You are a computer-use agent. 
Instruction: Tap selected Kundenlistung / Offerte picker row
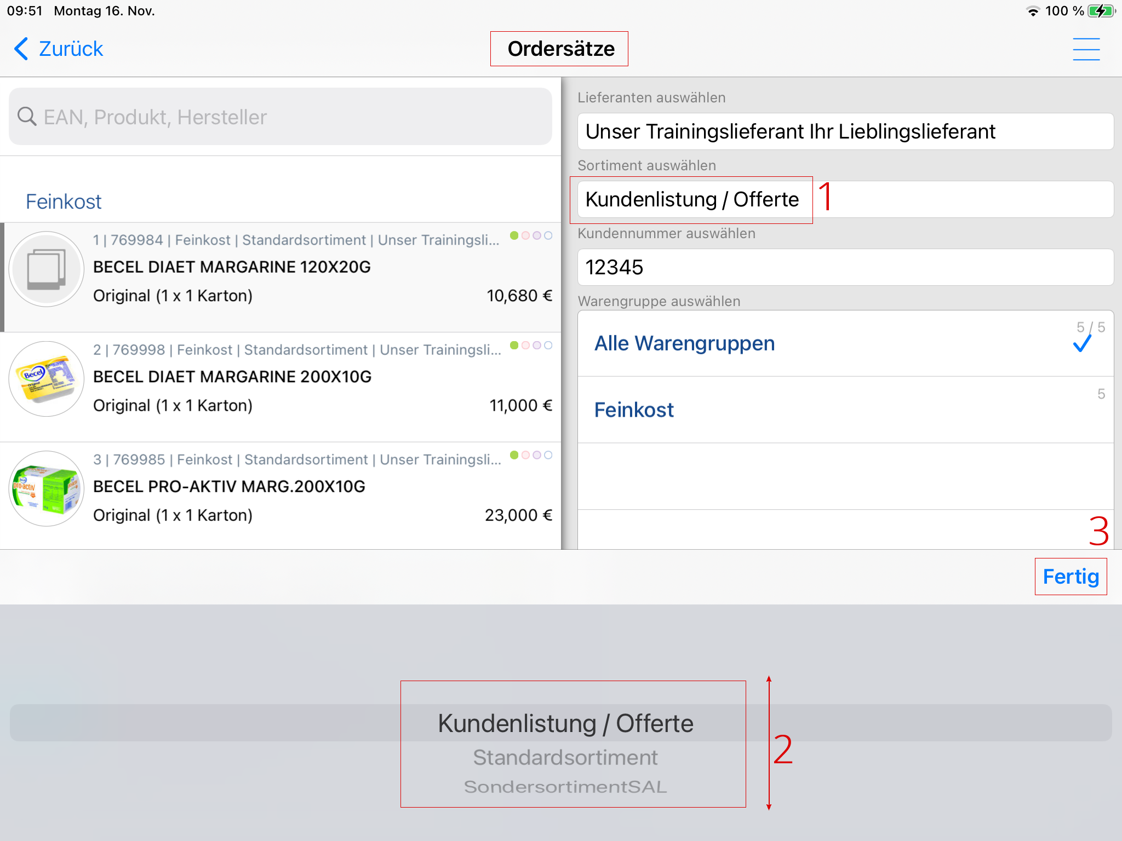[x=565, y=724]
